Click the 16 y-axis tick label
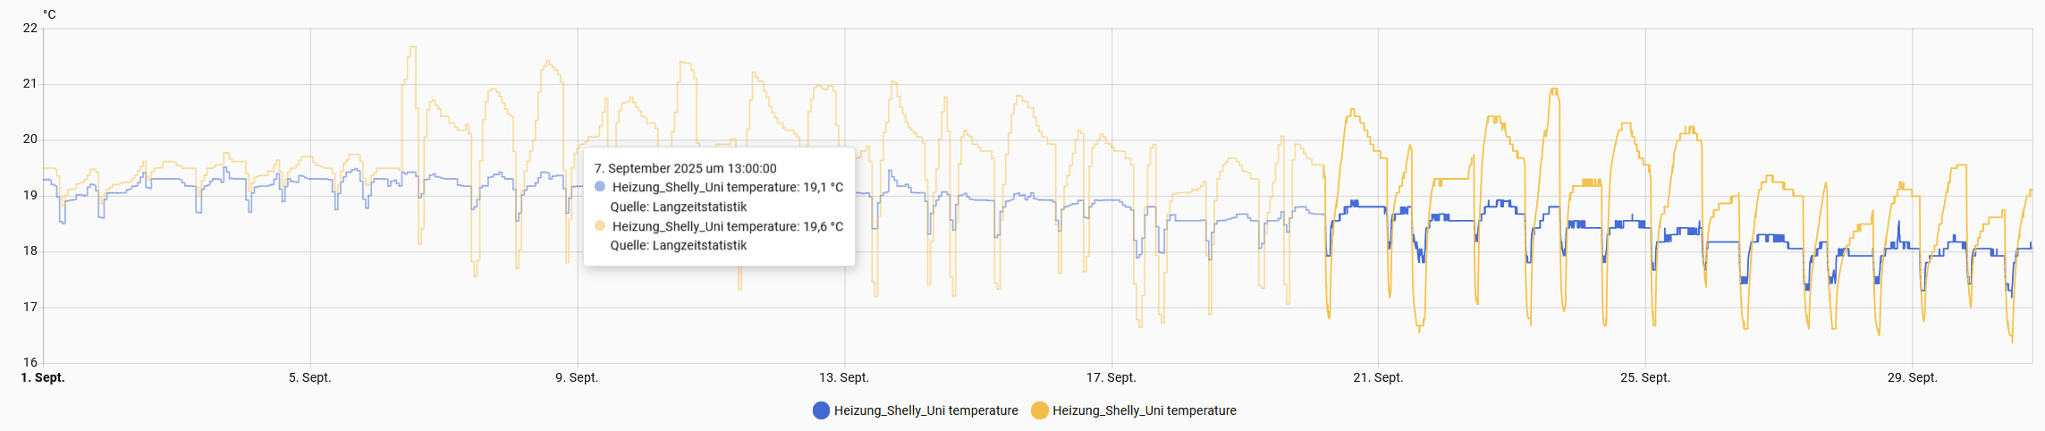The height and width of the screenshot is (431, 2045). tap(30, 362)
